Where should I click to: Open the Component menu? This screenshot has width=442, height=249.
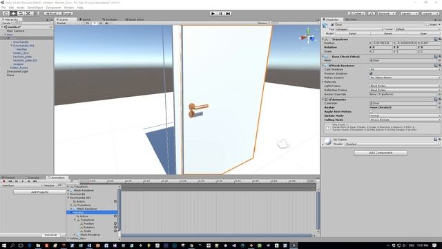click(x=53, y=8)
